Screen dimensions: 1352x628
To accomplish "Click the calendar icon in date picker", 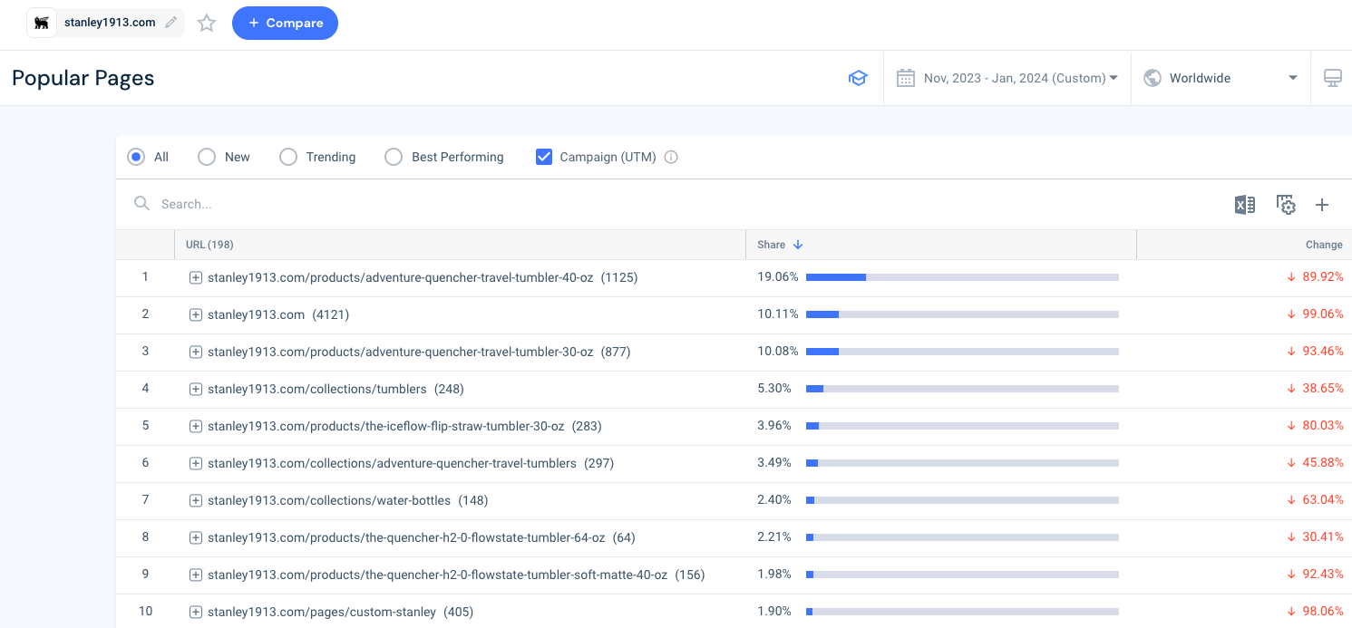I will tap(905, 78).
